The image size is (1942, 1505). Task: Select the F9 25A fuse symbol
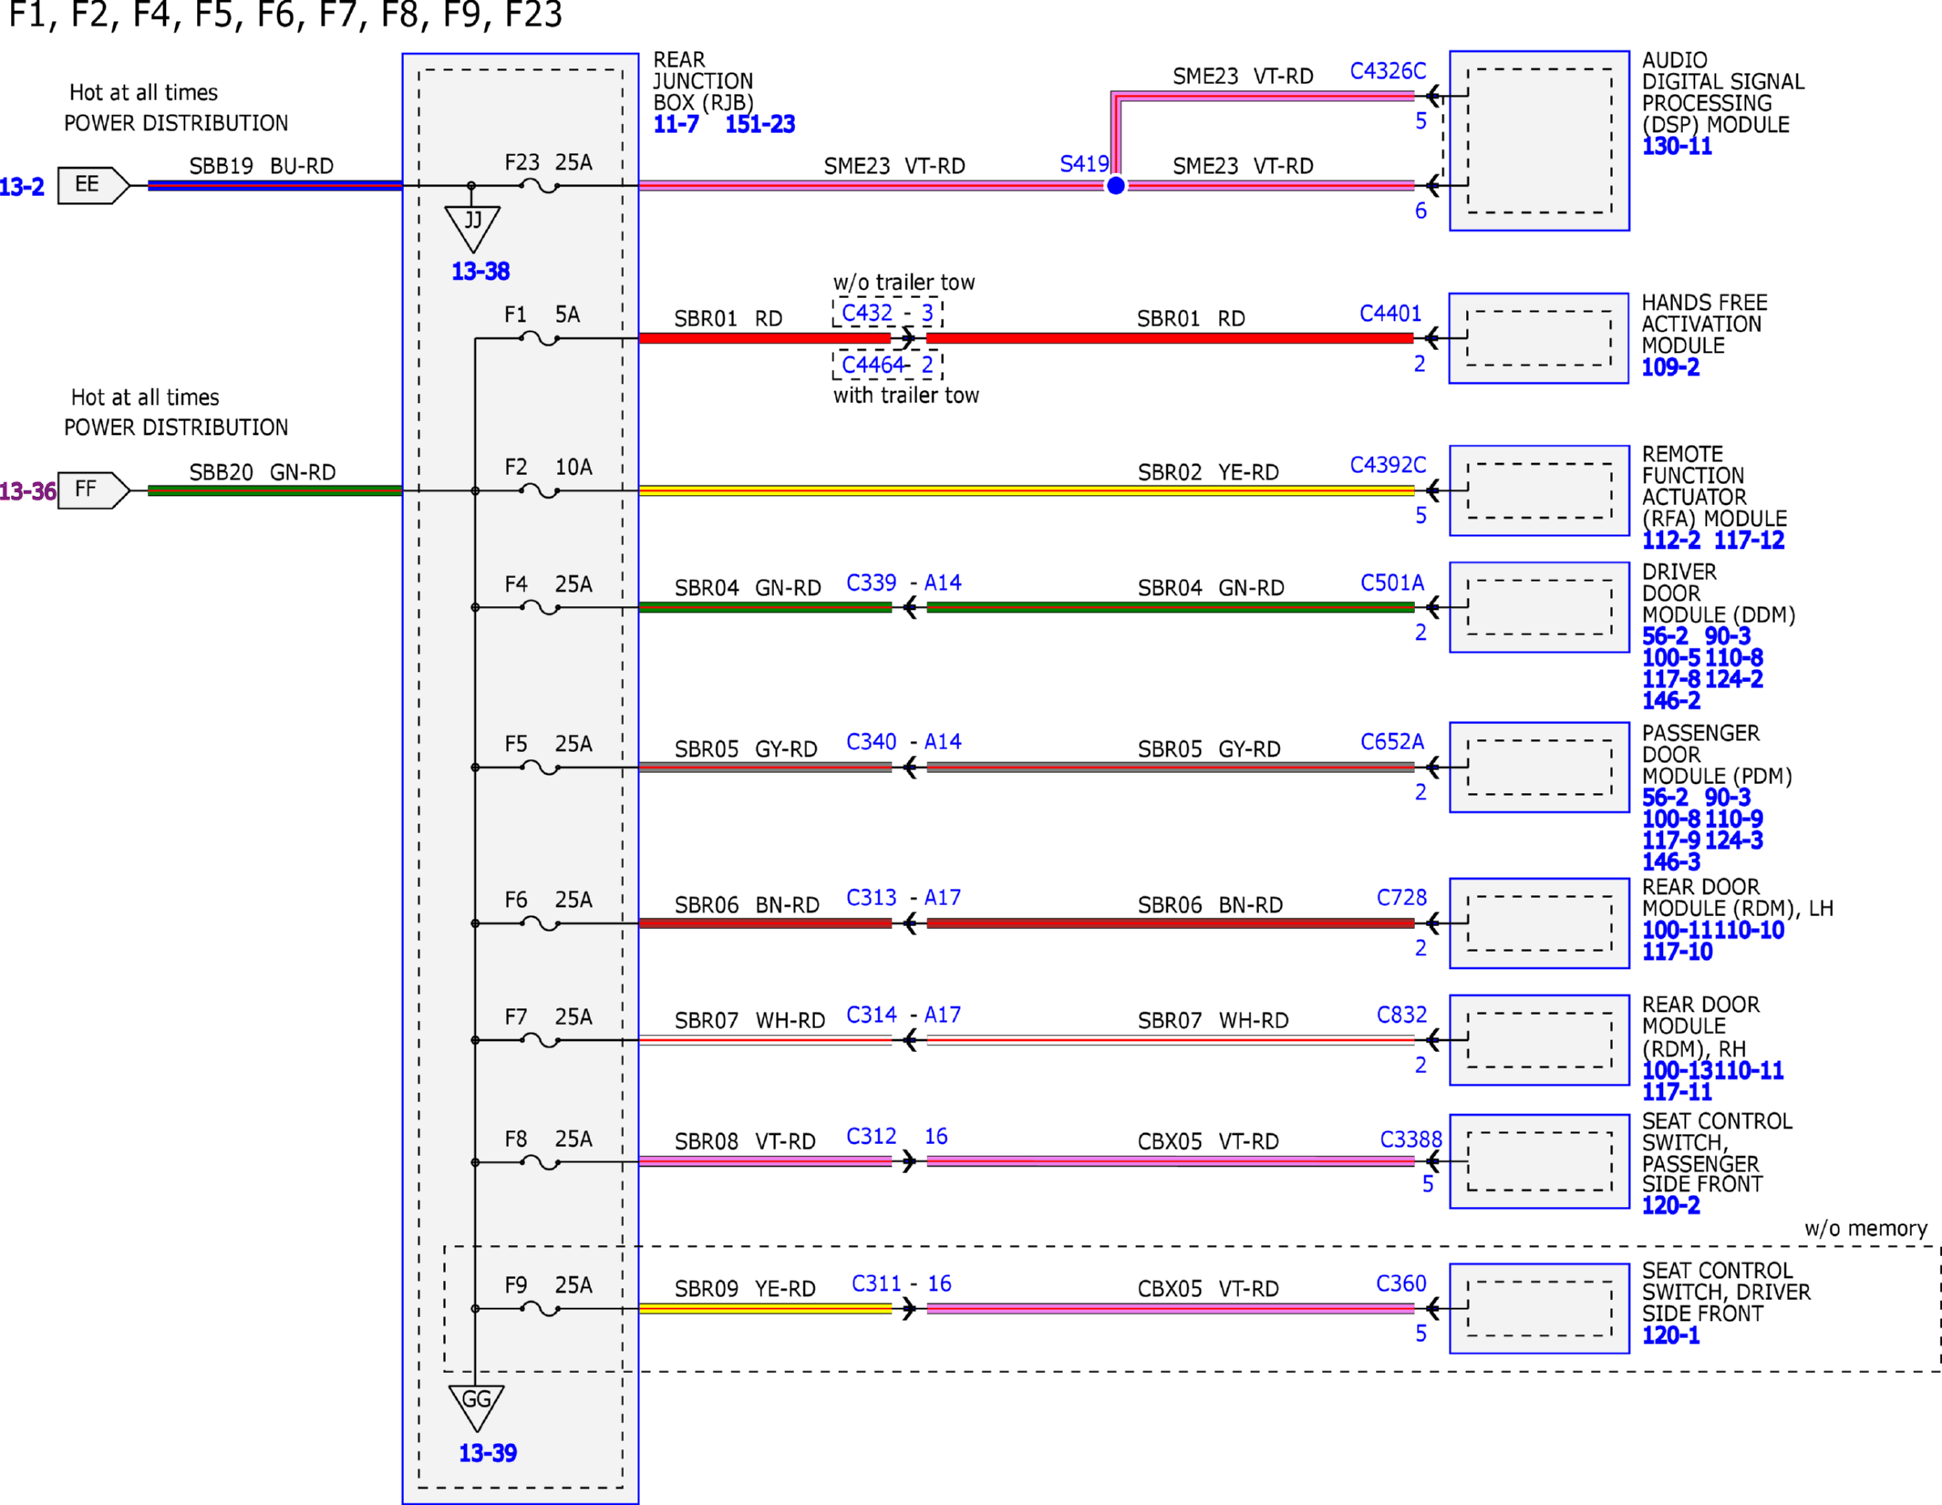[x=539, y=1309]
